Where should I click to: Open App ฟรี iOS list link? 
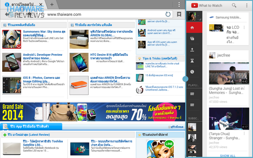point(162,43)
